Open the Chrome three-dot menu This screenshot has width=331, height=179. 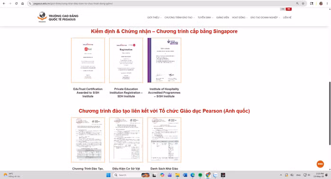327,3
